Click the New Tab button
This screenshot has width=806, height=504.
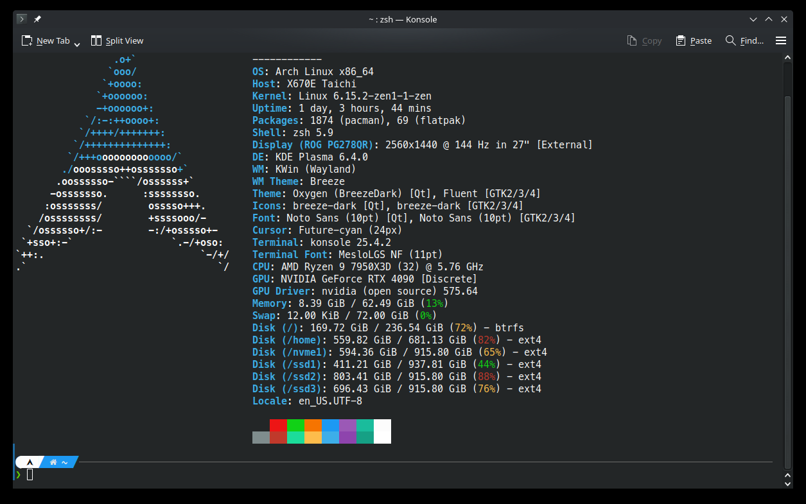point(46,40)
